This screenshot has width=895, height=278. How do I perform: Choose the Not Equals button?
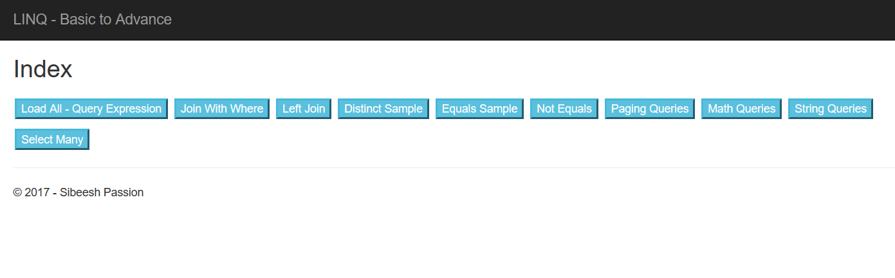(564, 109)
